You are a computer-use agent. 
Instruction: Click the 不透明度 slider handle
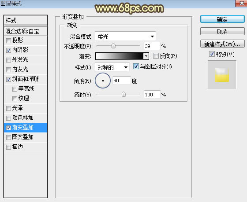point(113,46)
